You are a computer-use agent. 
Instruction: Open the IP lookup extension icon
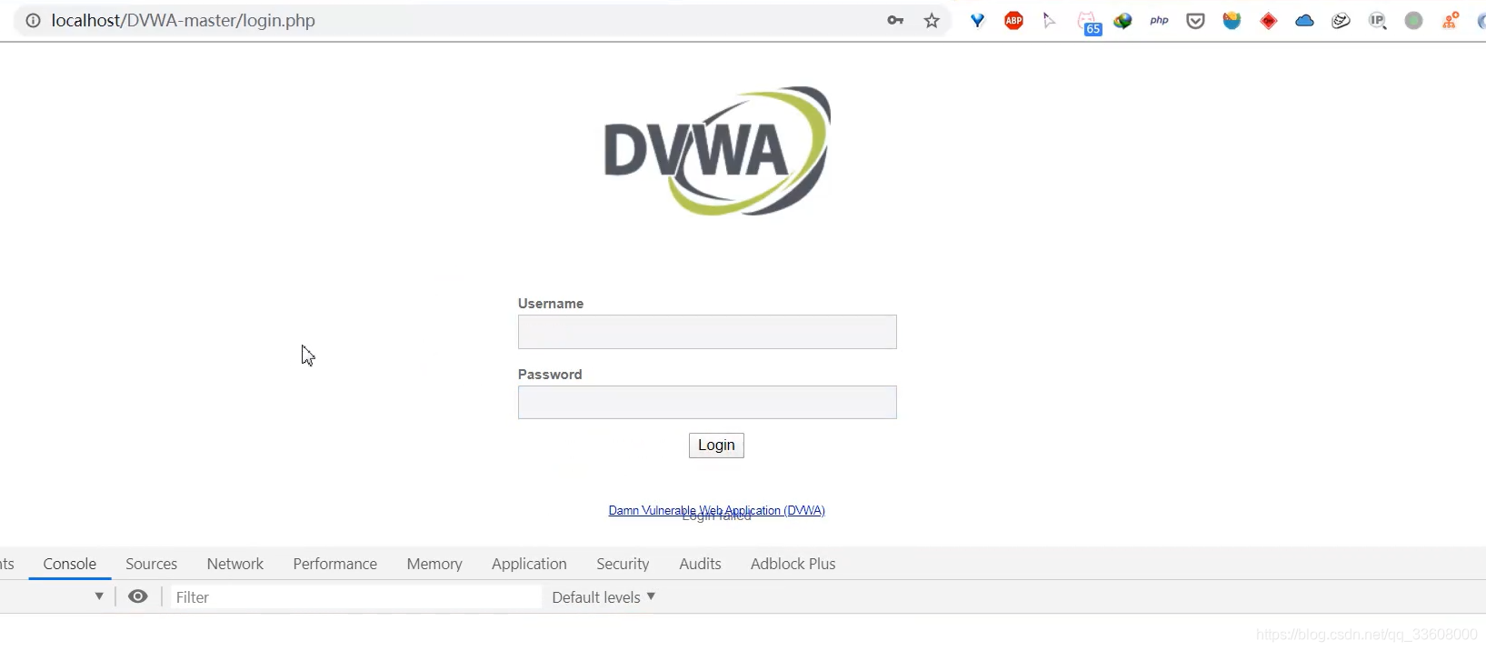(x=1378, y=20)
